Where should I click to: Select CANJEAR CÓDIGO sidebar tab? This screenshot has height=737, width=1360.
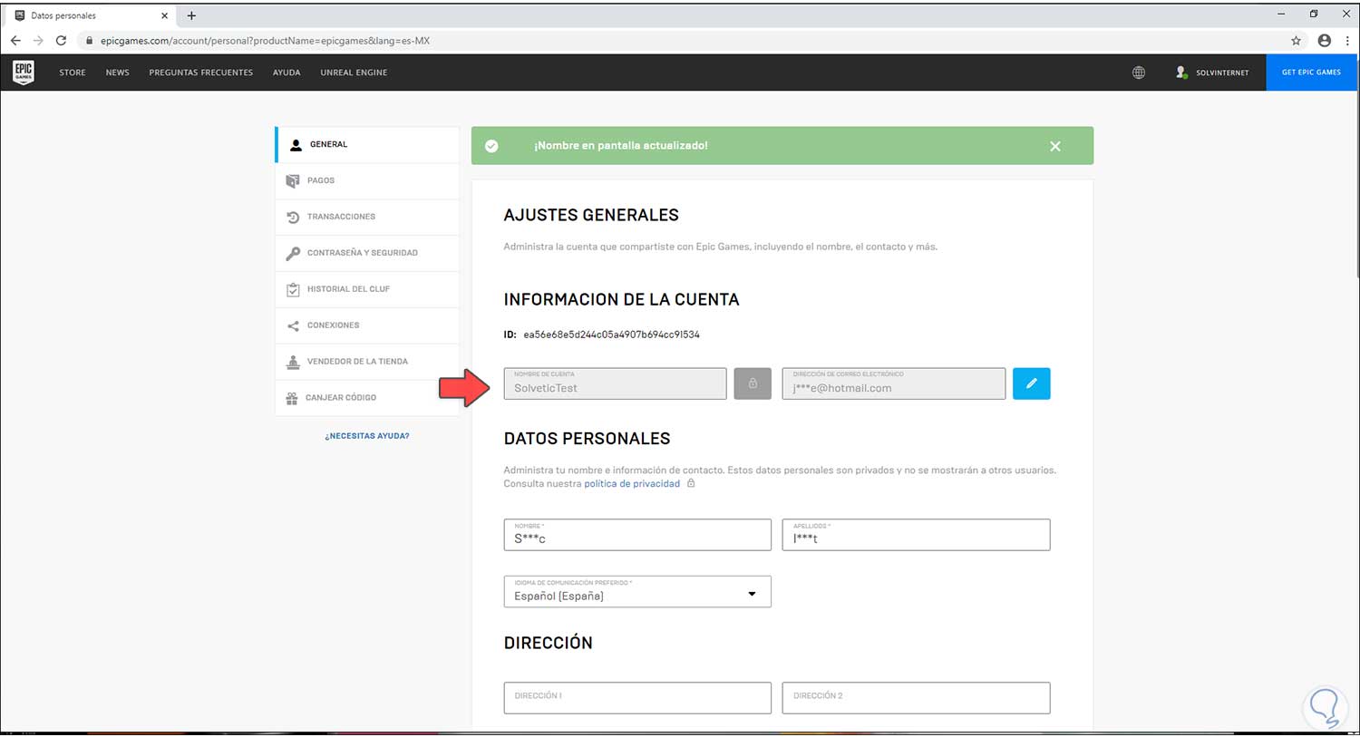(367, 398)
